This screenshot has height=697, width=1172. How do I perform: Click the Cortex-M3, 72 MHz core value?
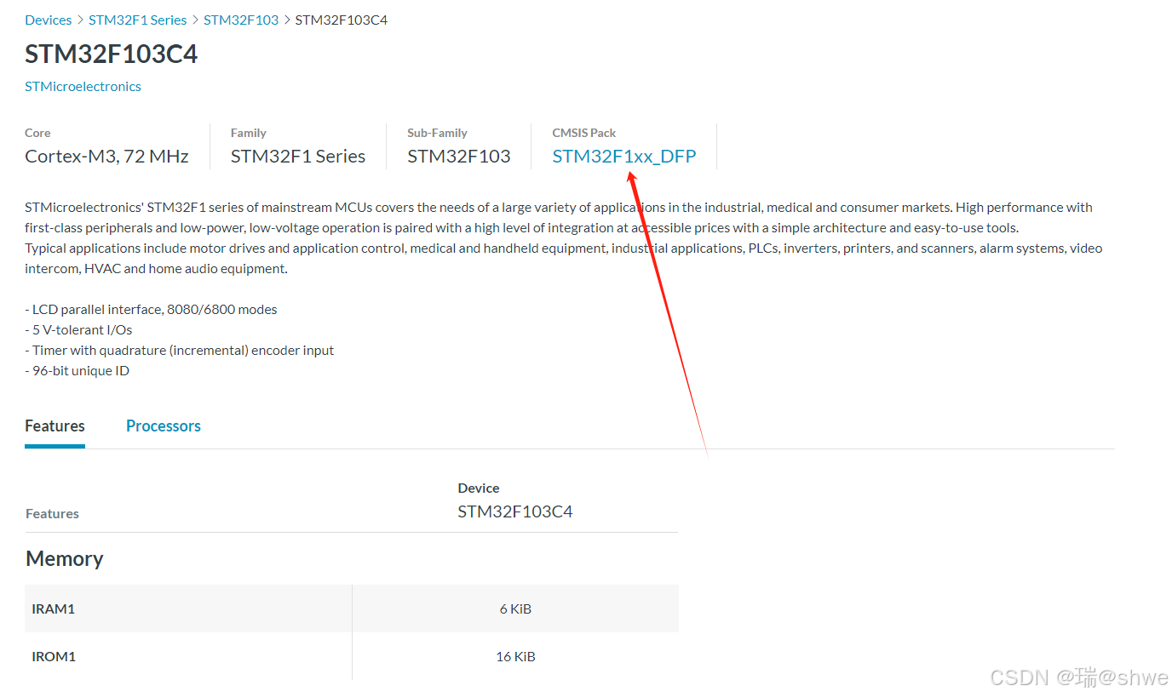point(106,156)
